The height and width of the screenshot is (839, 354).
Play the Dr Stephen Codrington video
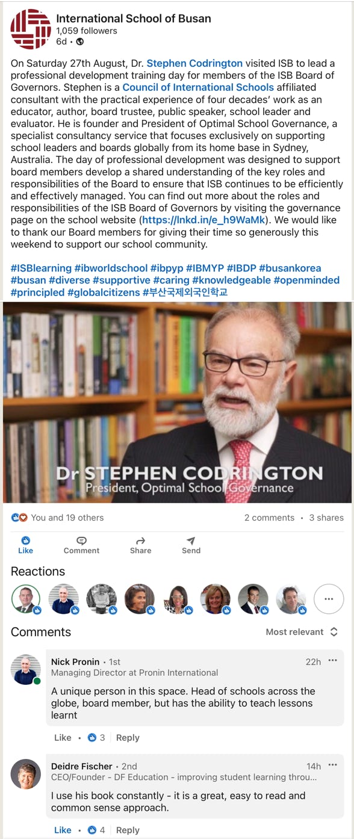pos(177,402)
